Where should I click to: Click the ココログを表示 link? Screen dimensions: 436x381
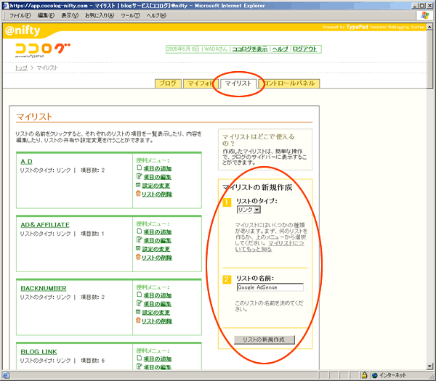click(x=249, y=49)
